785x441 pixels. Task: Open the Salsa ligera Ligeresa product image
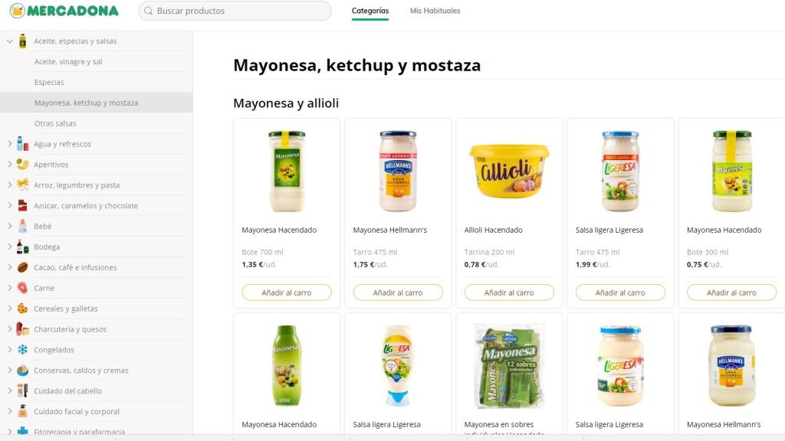tap(619, 170)
